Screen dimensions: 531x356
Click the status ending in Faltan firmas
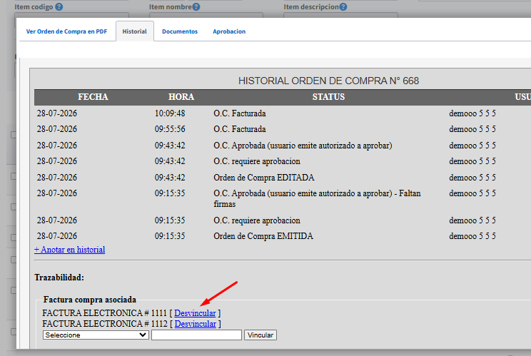coord(317,198)
